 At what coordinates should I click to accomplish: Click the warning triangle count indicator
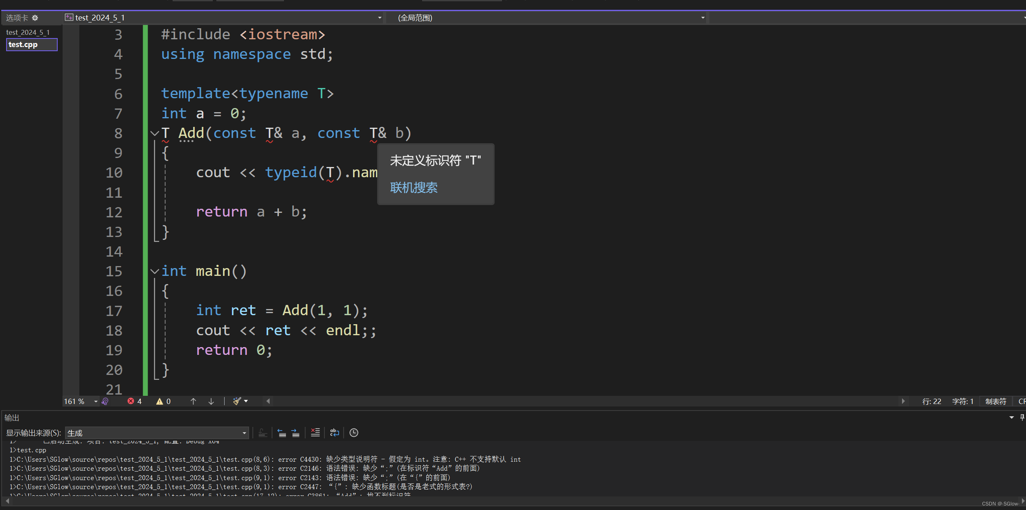click(163, 401)
